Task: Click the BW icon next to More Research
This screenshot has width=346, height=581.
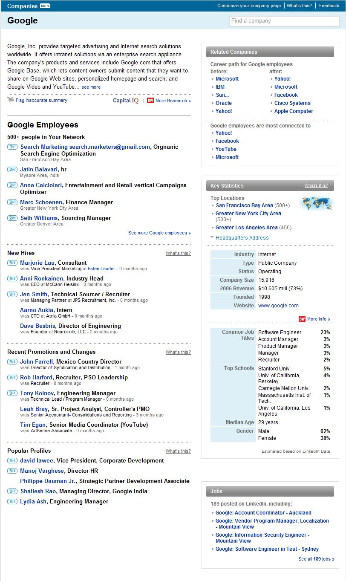Action: point(150,101)
